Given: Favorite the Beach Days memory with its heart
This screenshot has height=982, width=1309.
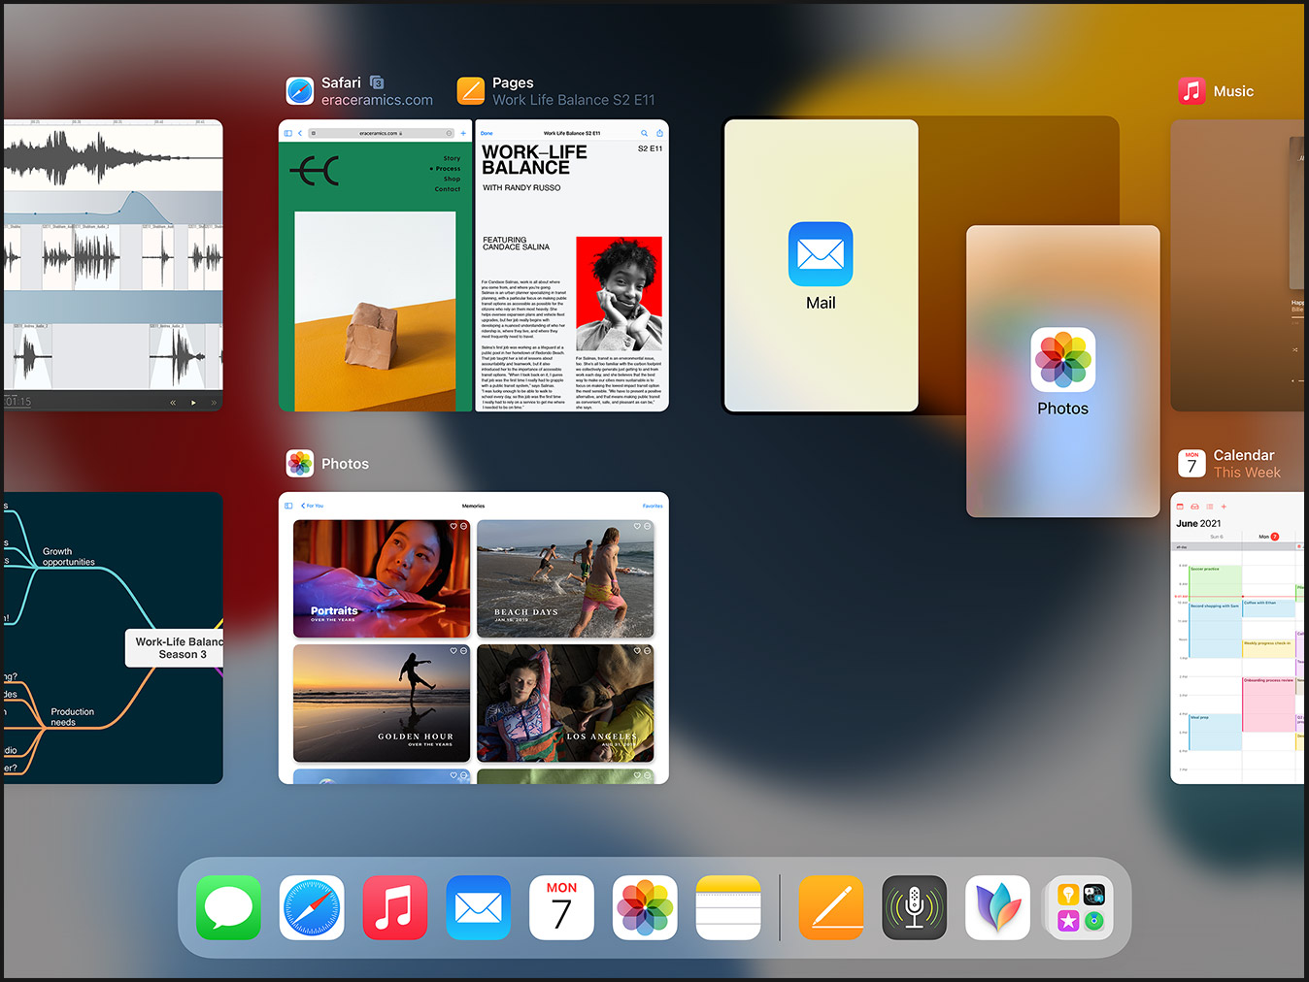Looking at the screenshot, I should (637, 526).
